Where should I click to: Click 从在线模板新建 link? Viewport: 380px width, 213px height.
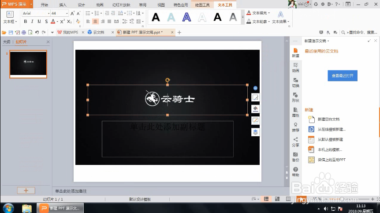[x=332, y=129]
